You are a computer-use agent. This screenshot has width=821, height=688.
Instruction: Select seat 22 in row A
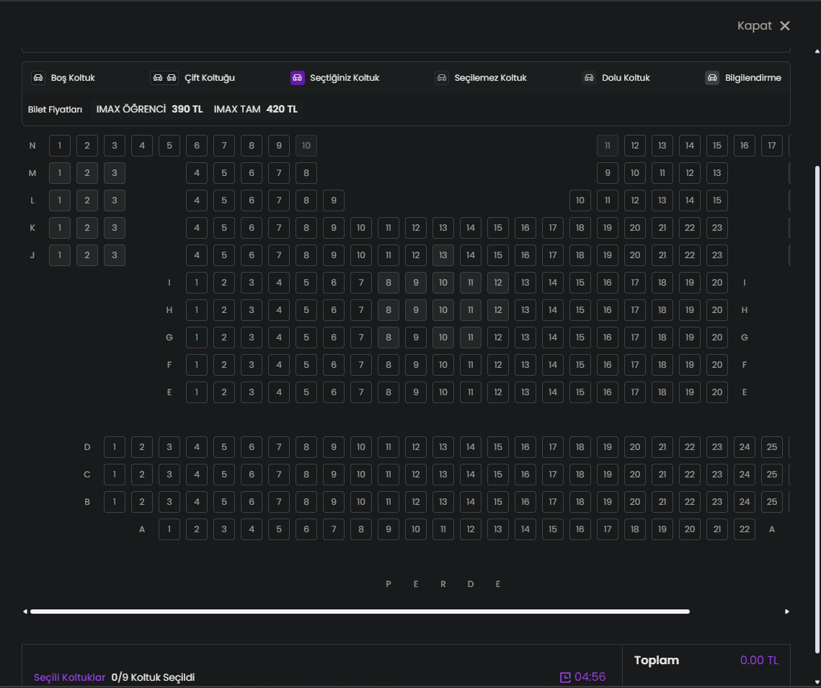745,529
